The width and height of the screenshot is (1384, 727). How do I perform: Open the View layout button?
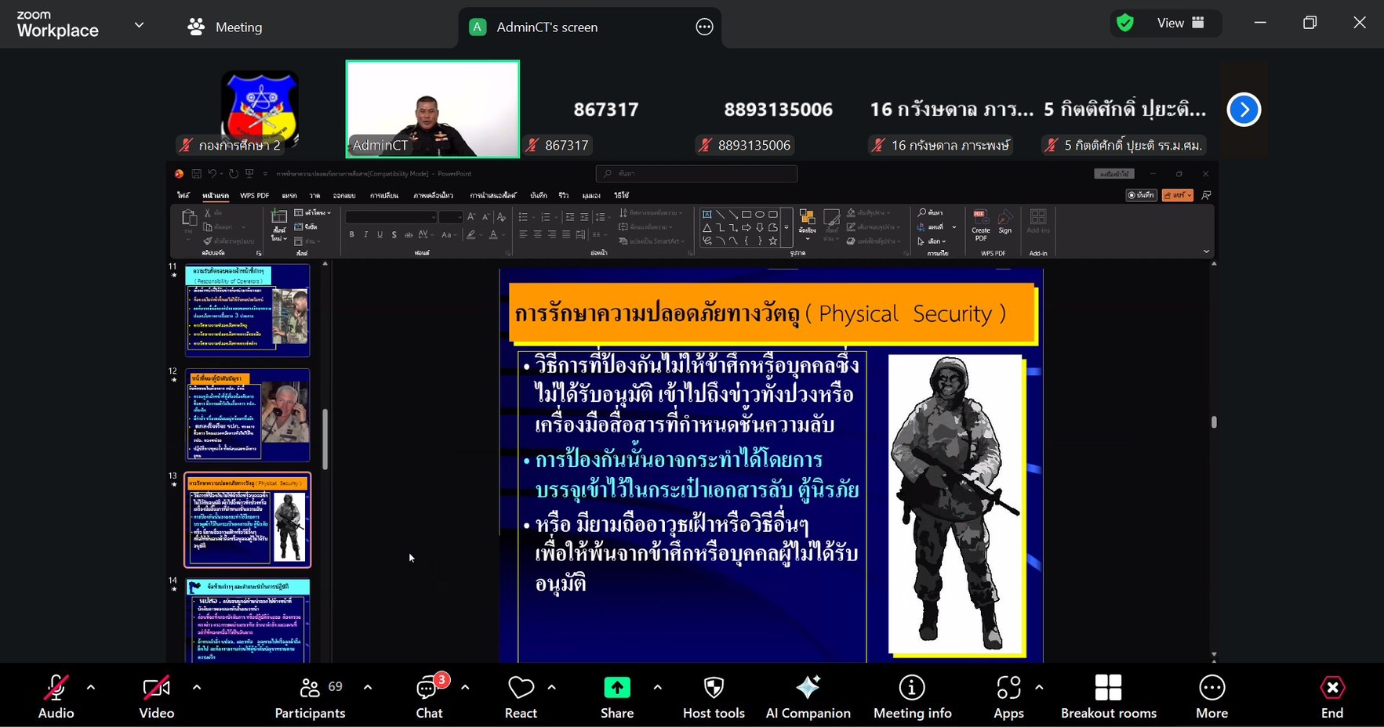tap(1180, 24)
